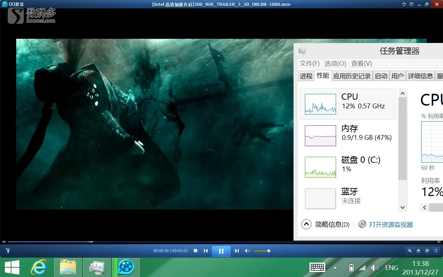Open the touch keyboard from taskbar
The width and height of the screenshot is (443, 277).
pyautogui.click(x=317, y=267)
